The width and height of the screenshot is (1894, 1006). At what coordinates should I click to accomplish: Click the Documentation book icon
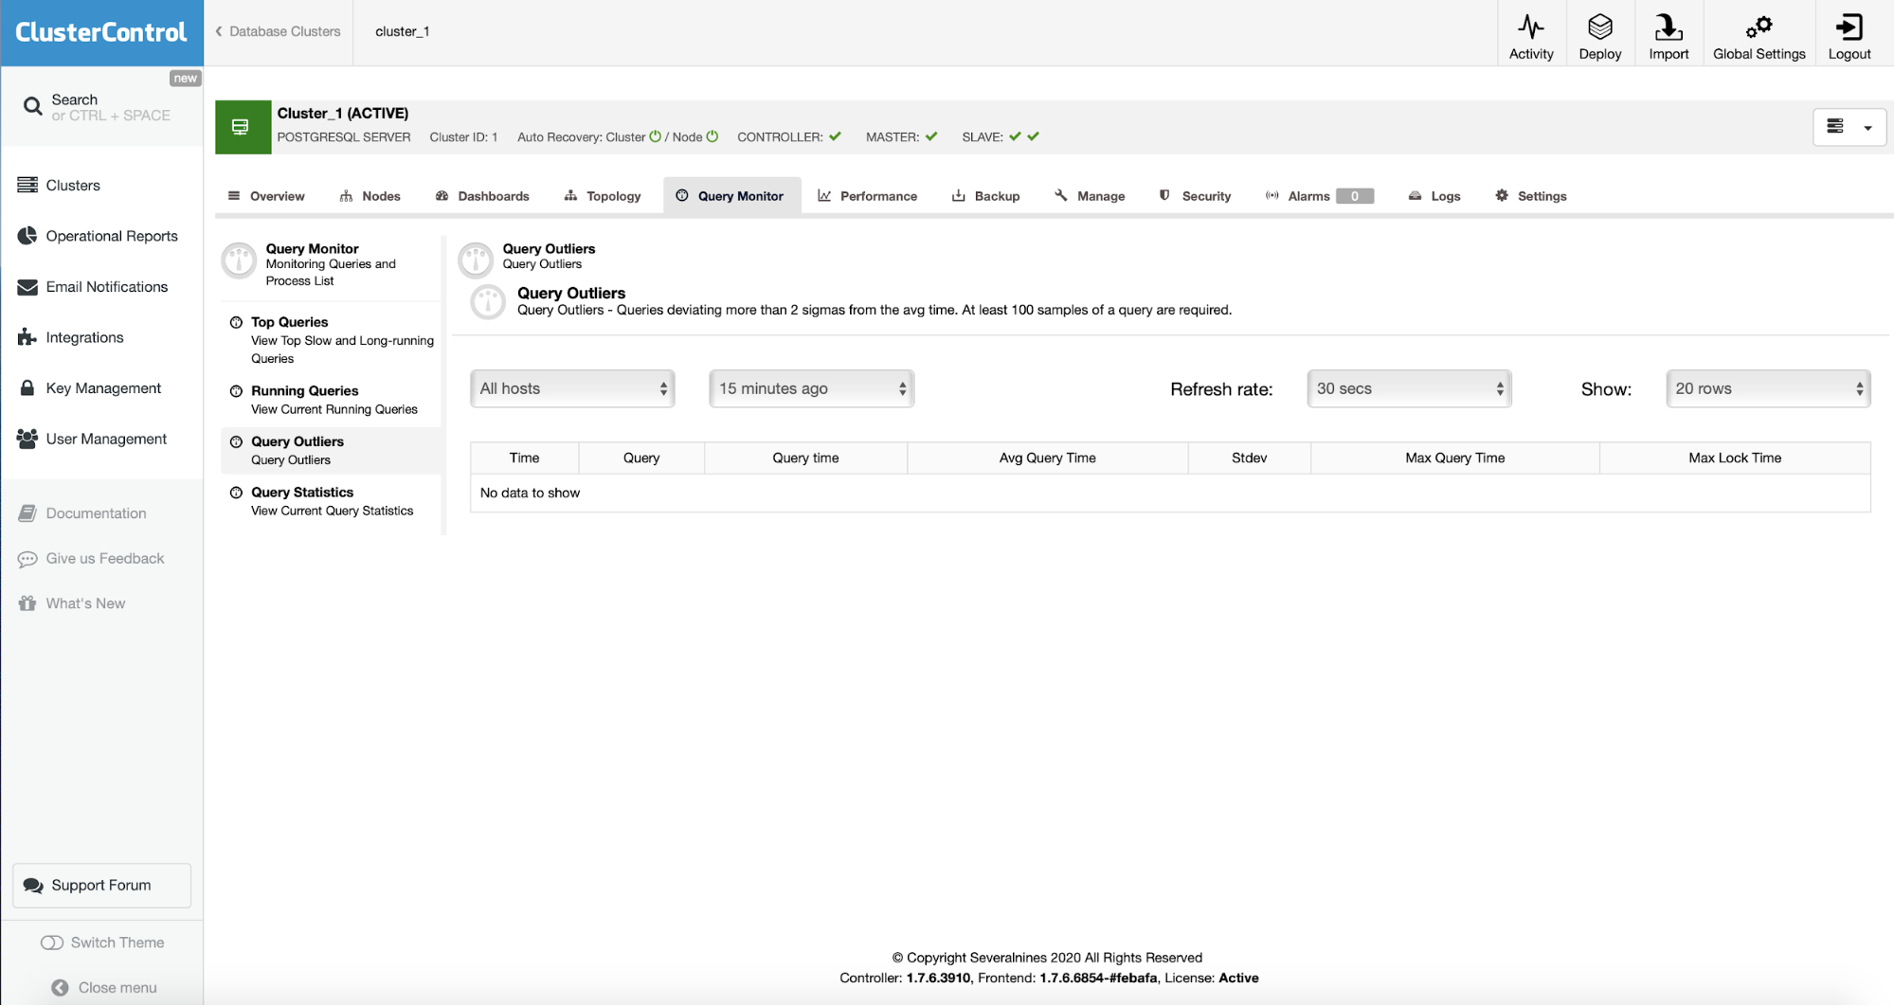[x=27, y=512]
